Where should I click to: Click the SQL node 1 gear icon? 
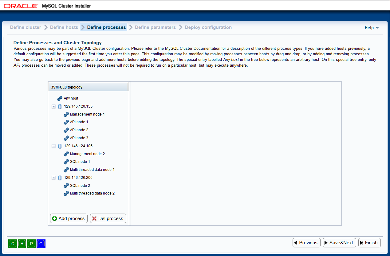coord(66,162)
